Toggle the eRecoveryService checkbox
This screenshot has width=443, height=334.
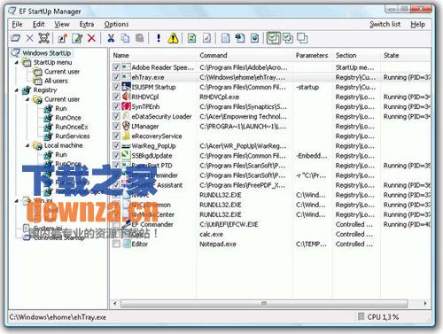click(116, 136)
